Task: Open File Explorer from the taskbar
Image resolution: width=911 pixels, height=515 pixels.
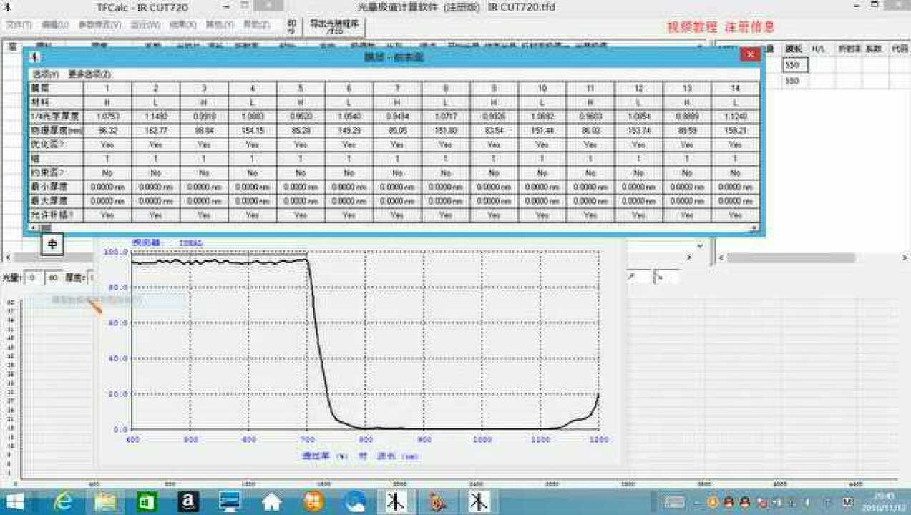Action: (x=106, y=502)
